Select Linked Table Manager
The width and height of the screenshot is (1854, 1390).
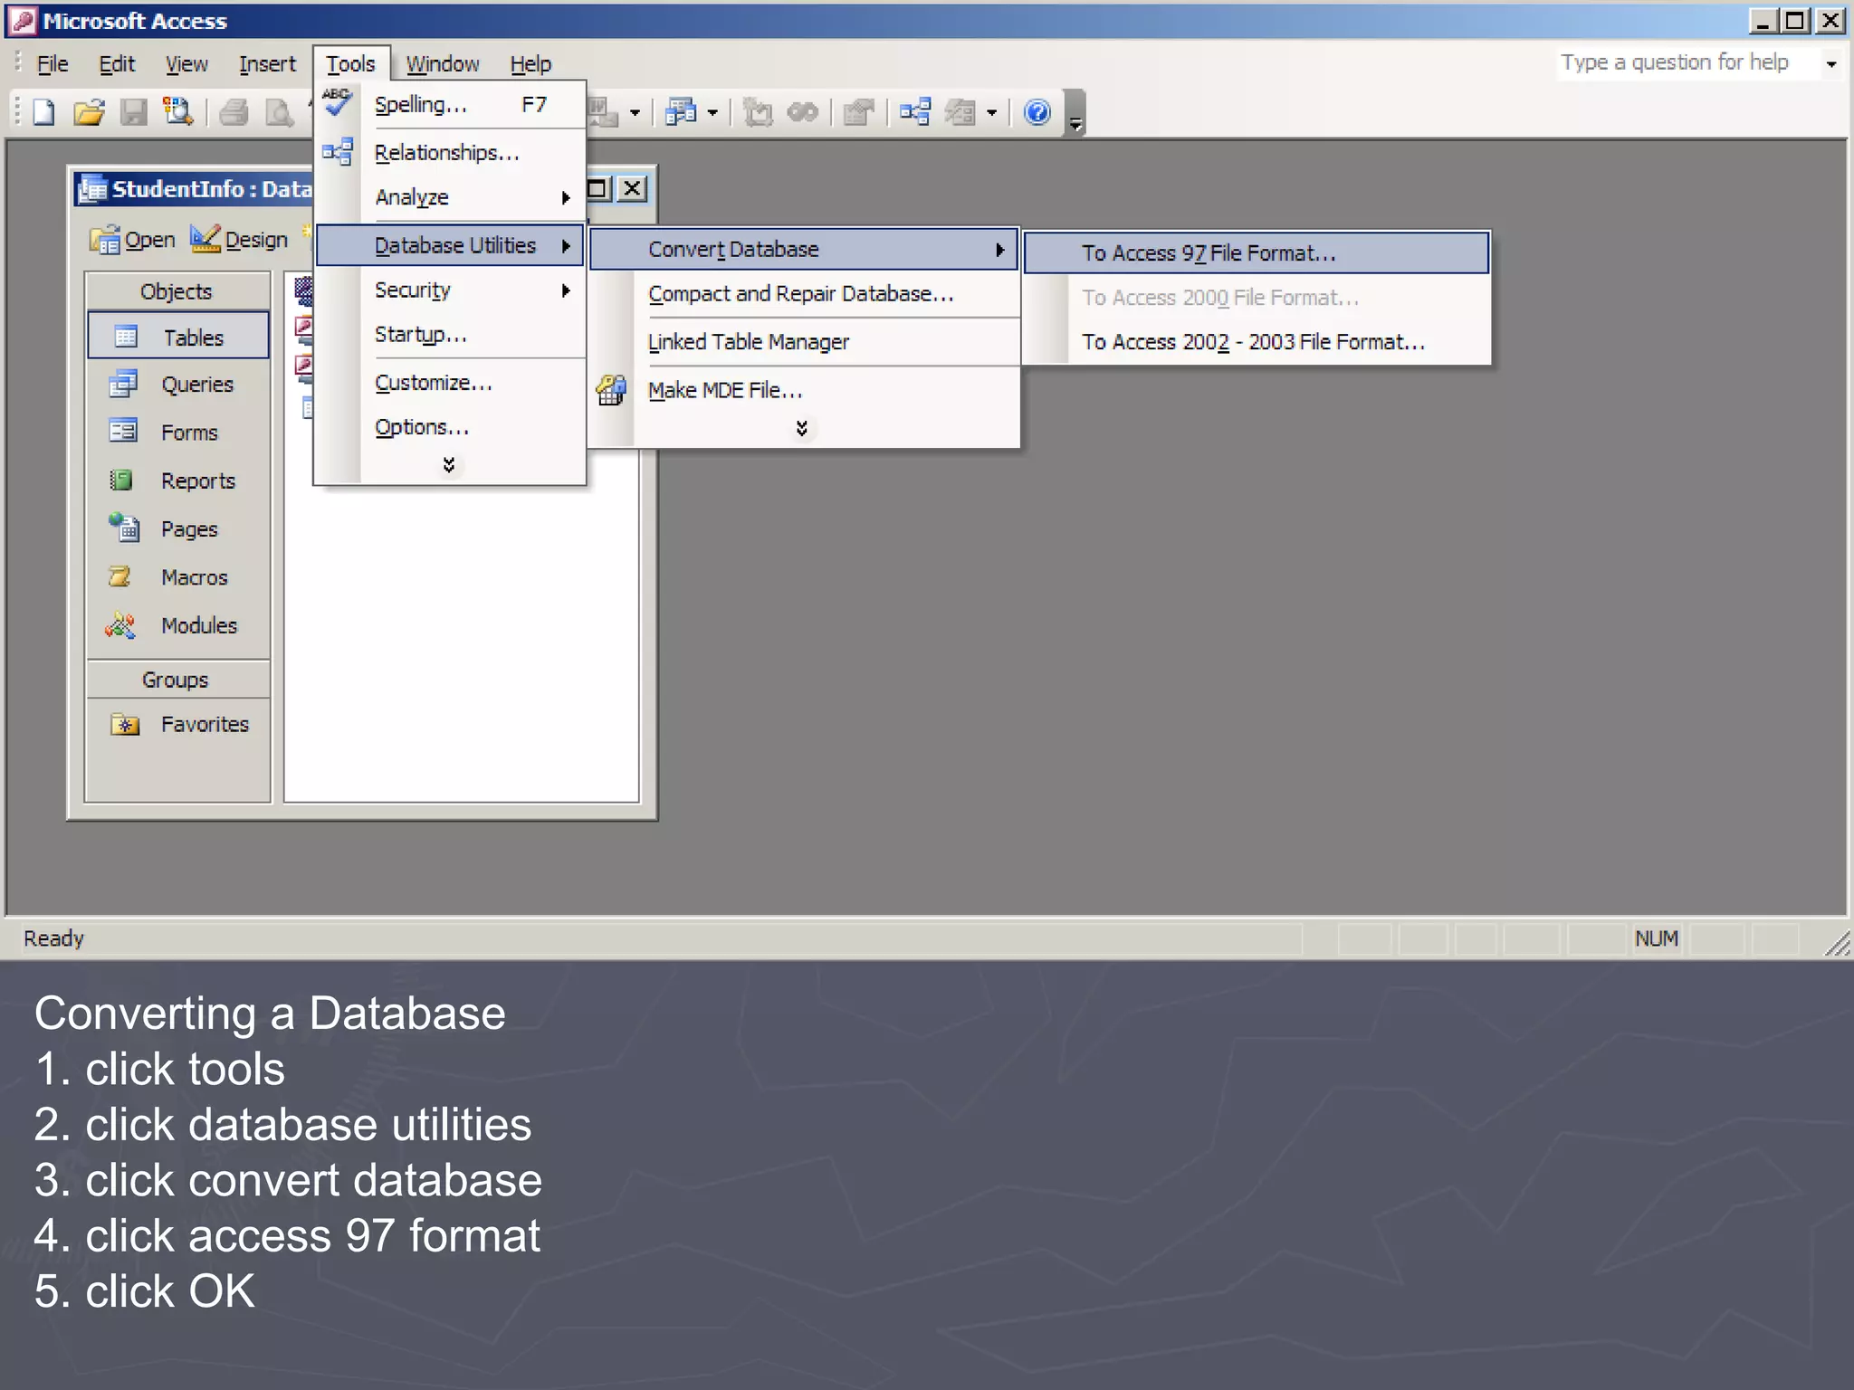coord(804,342)
